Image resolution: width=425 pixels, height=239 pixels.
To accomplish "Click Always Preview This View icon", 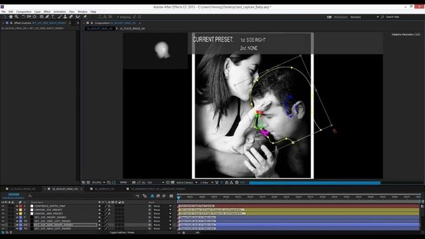I will point(84,183).
